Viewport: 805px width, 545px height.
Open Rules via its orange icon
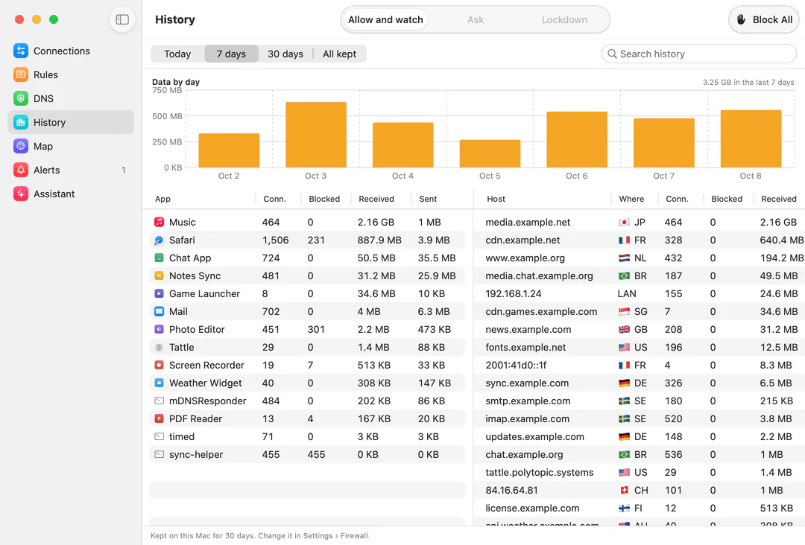click(21, 74)
